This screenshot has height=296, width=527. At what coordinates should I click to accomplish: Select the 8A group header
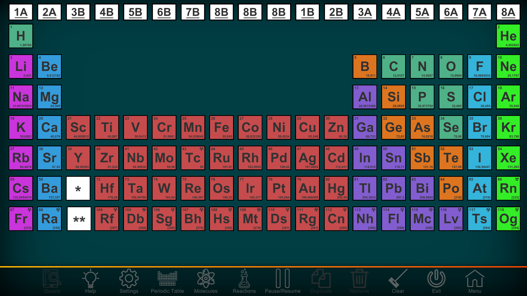point(508,12)
